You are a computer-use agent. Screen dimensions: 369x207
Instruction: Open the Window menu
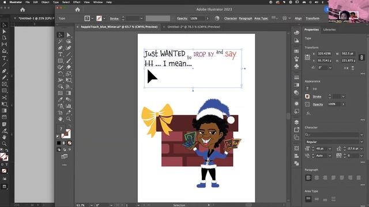tap(98, 2)
